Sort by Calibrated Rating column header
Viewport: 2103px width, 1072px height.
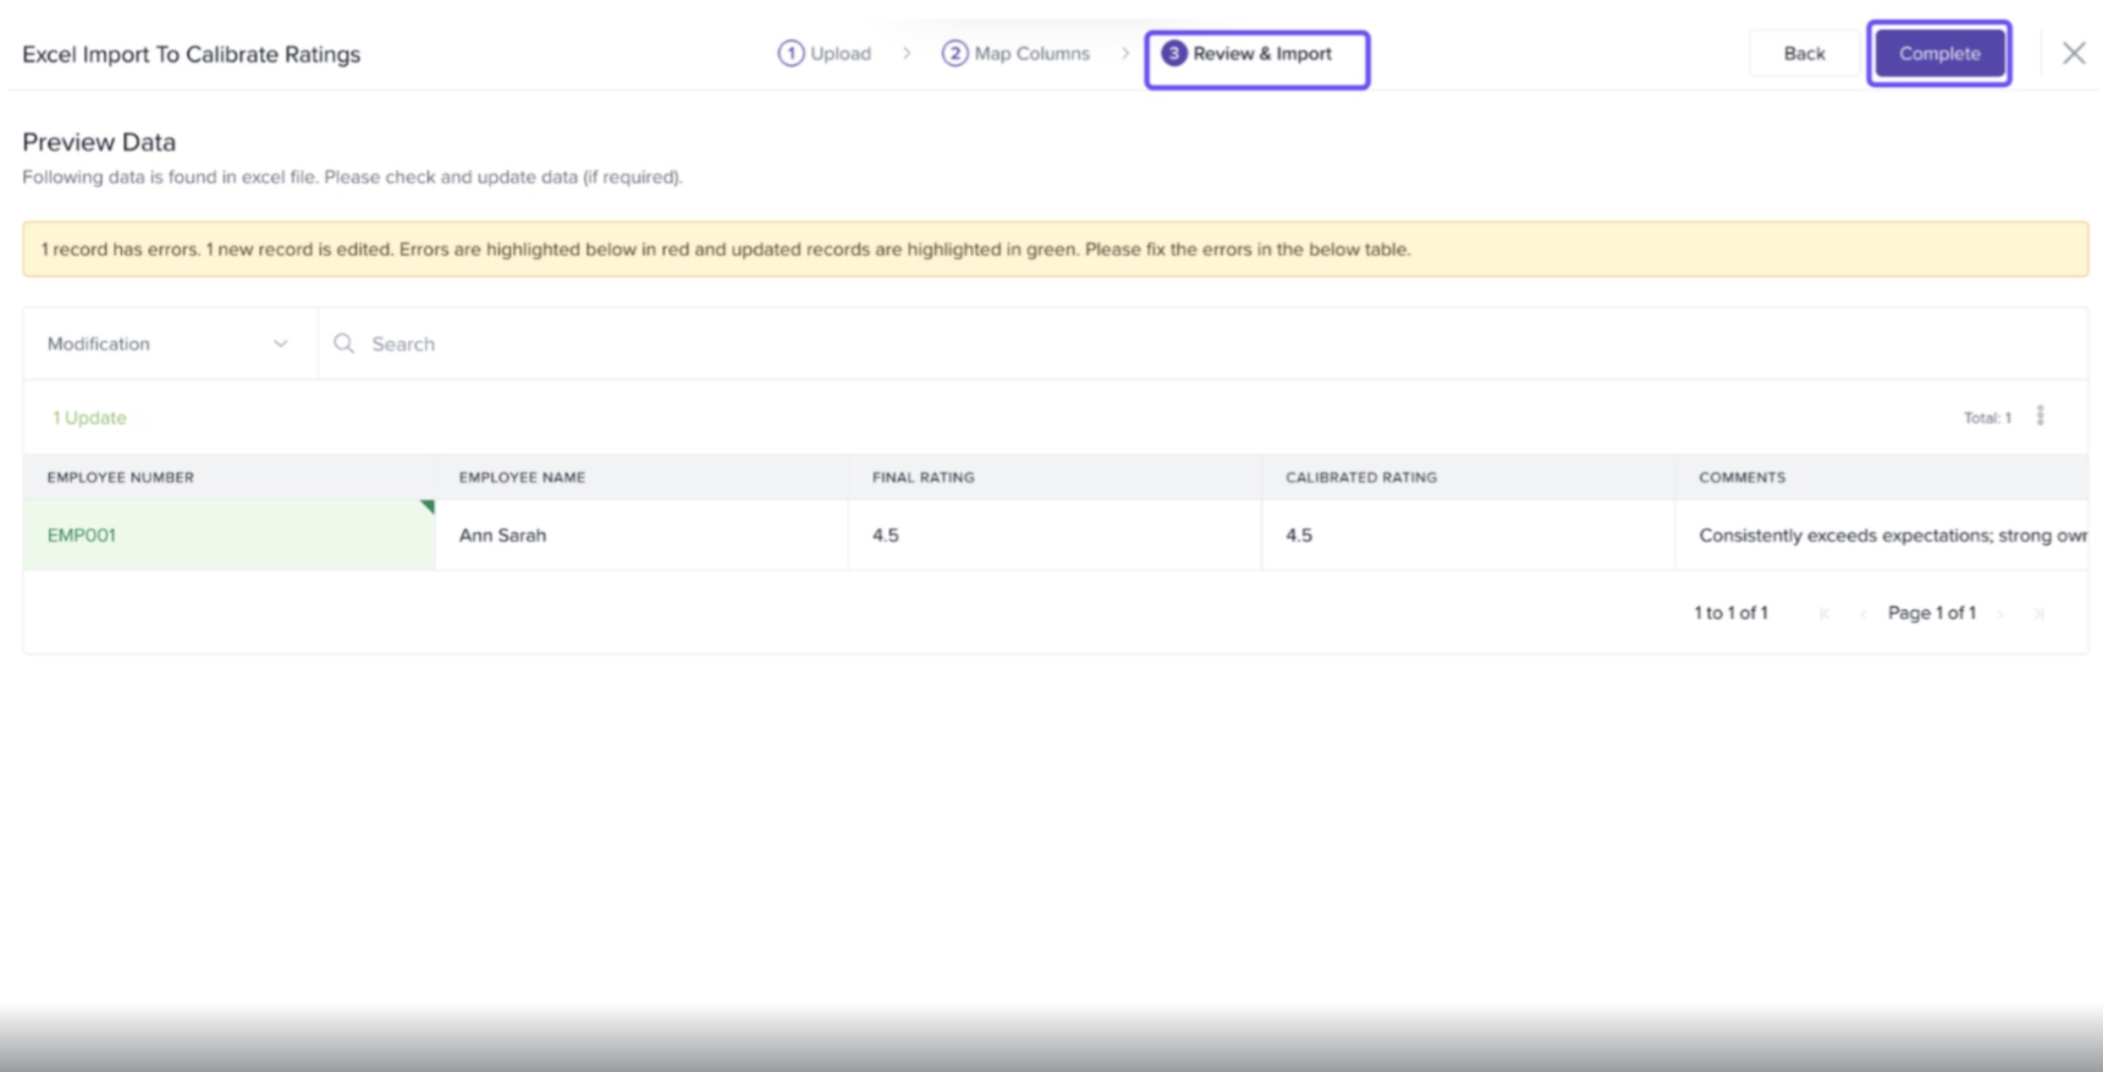tap(1360, 478)
